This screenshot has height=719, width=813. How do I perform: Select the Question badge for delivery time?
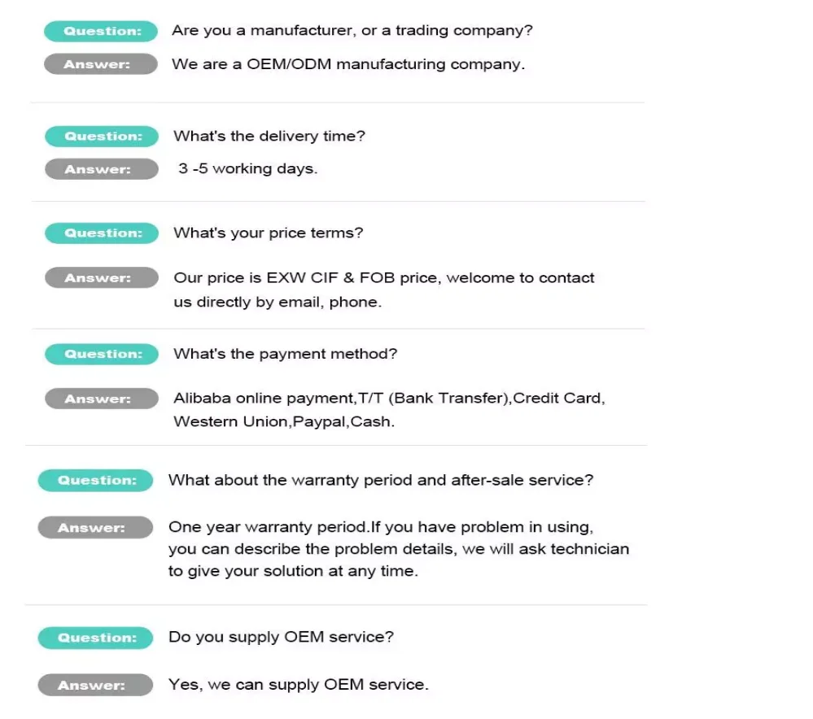[102, 137]
